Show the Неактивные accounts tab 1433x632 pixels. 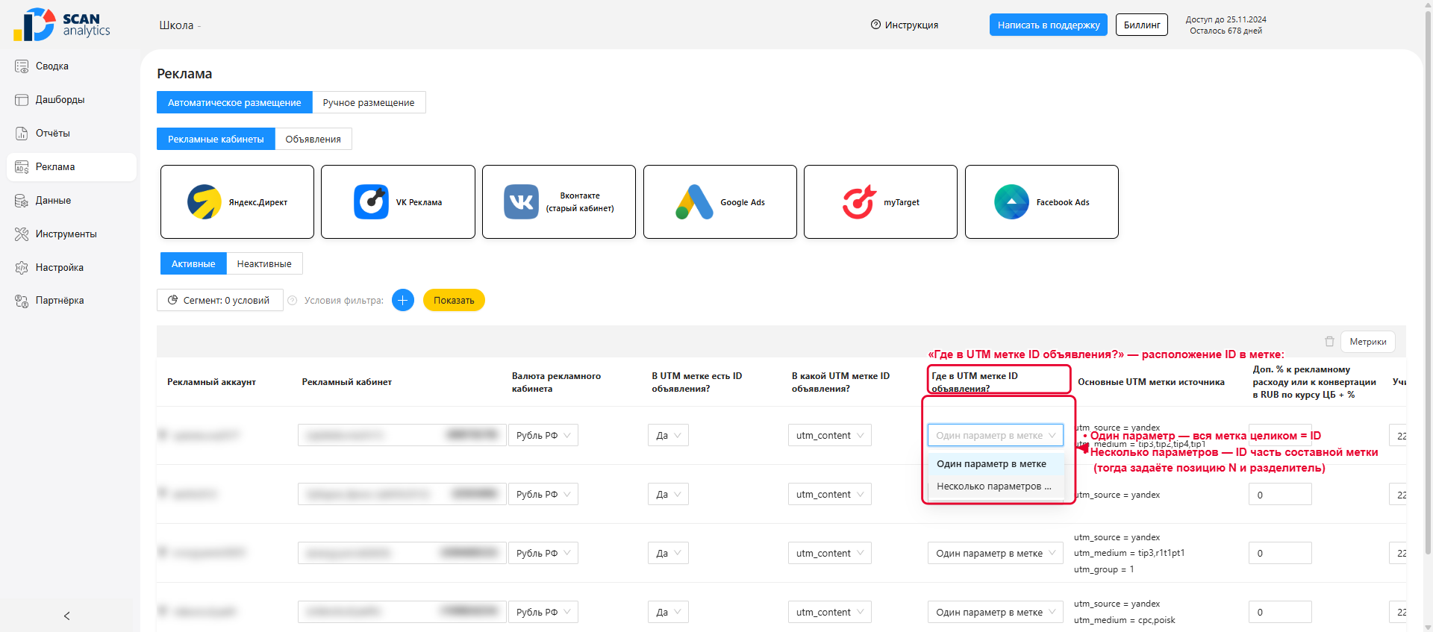click(x=264, y=263)
